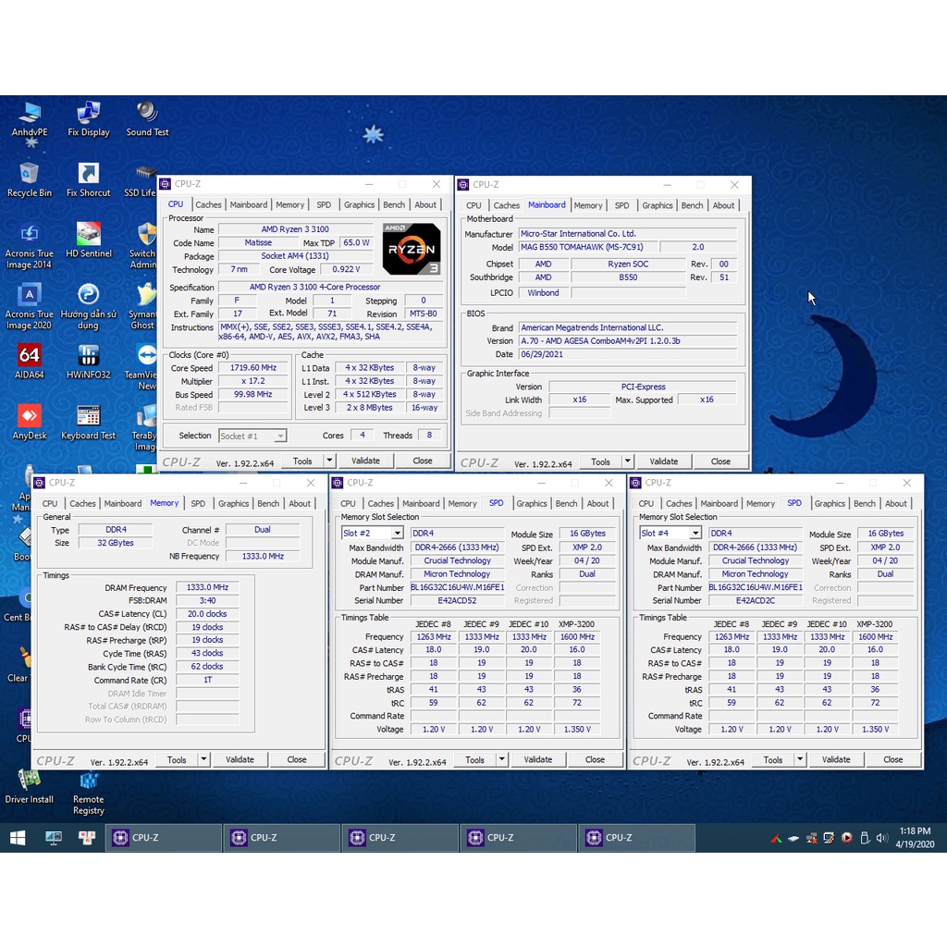This screenshot has width=947, height=947.
Task: Open Tools arrow in Slot #2 SPD window
Action: coord(501,760)
